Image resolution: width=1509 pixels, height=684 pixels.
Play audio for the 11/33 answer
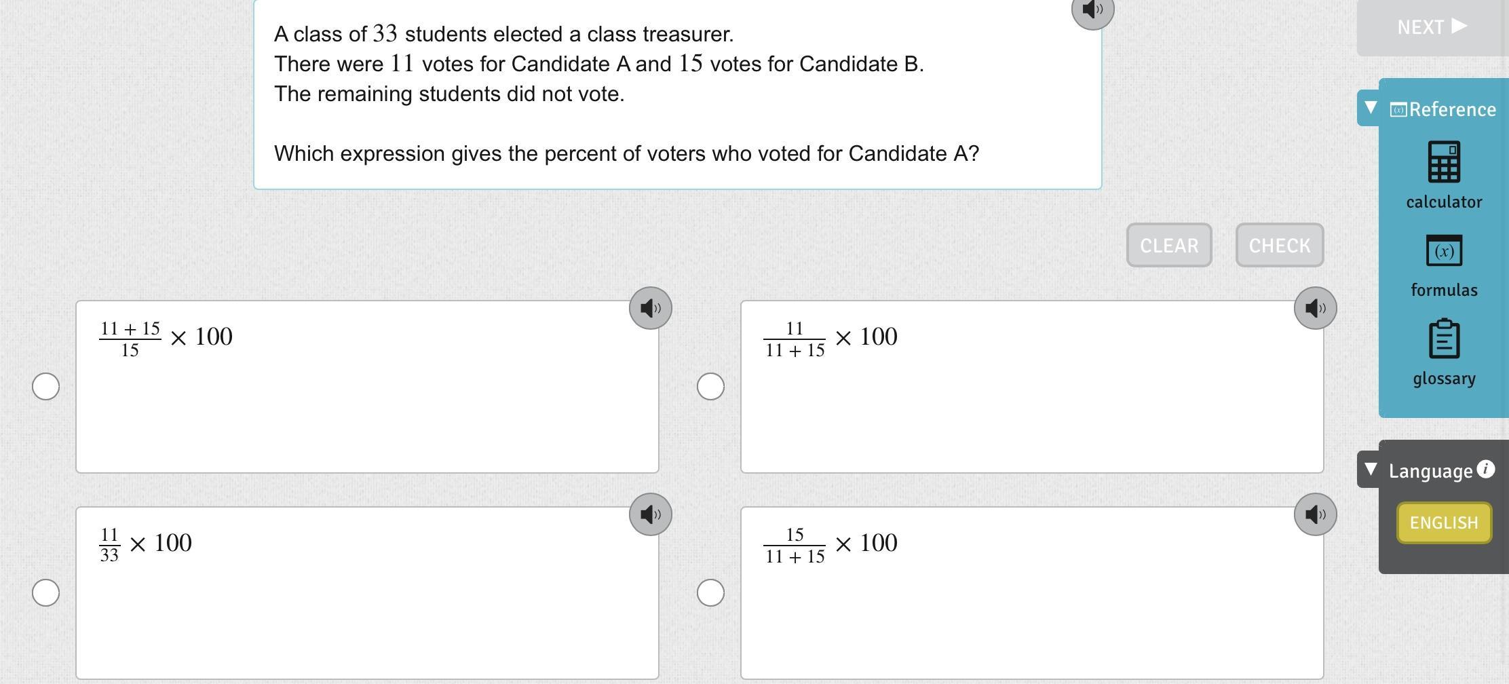tap(650, 514)
